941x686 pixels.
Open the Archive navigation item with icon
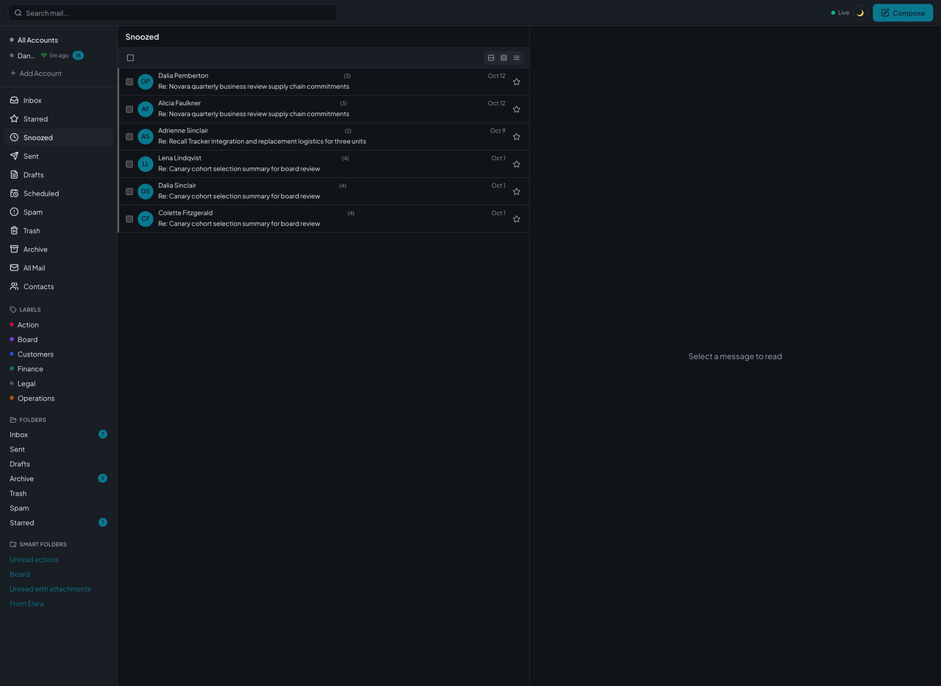(x=59, y=249)
